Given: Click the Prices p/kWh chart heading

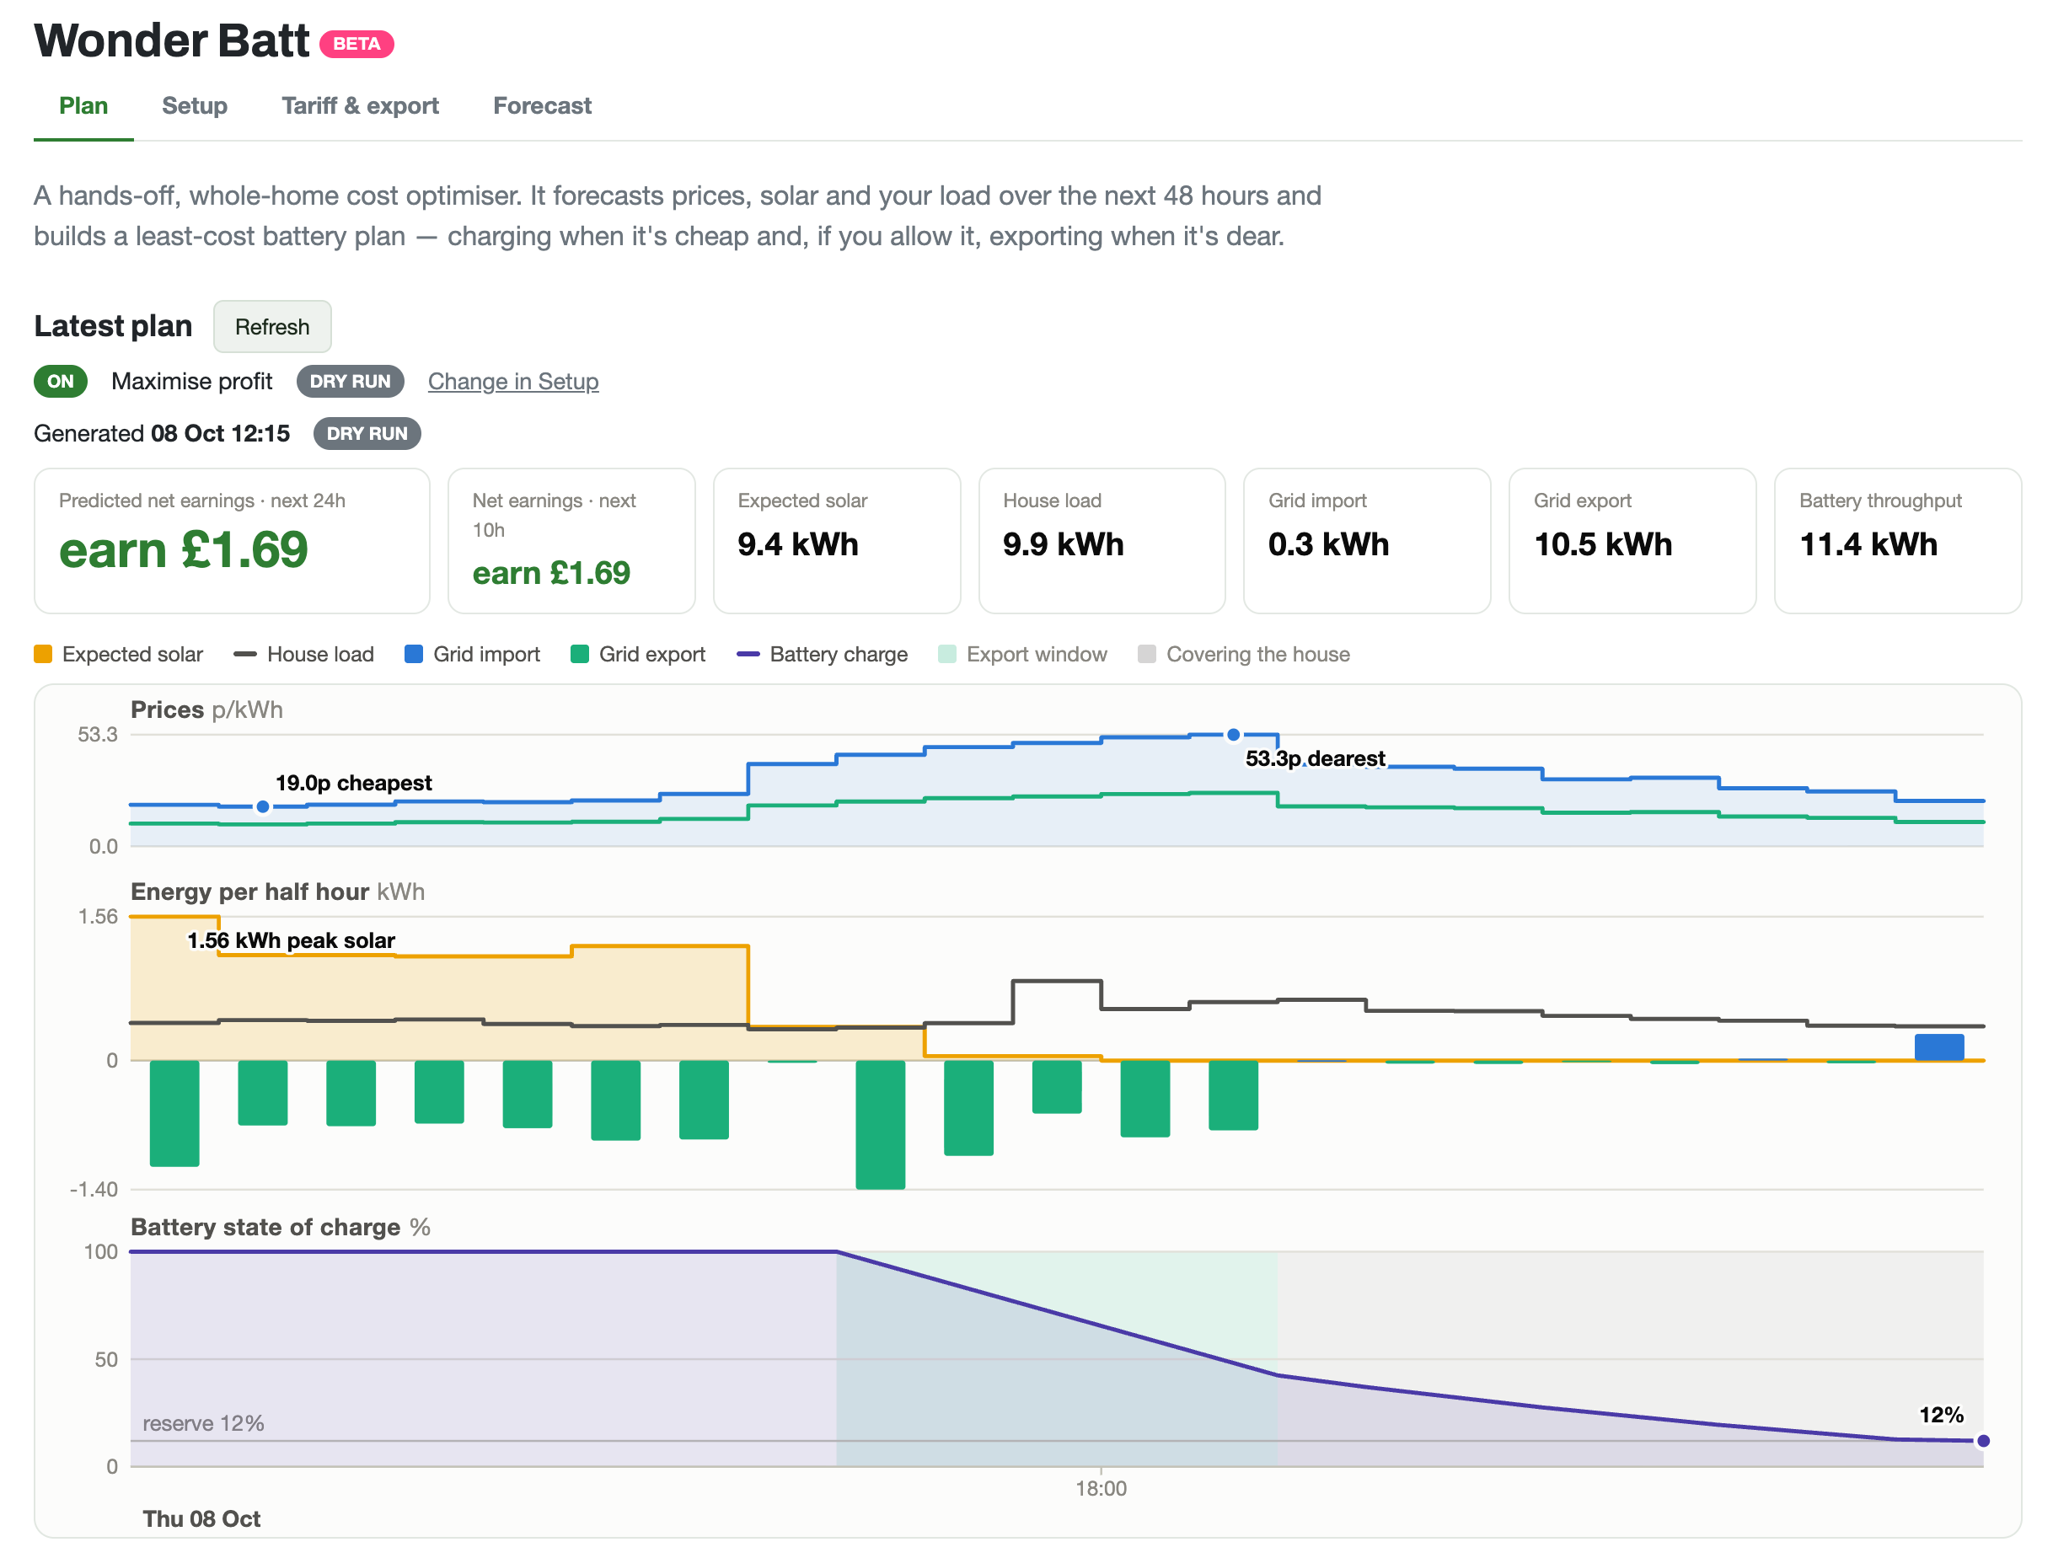Looking at the screenshot, I should pyautogui.click(x=207, y=709).
